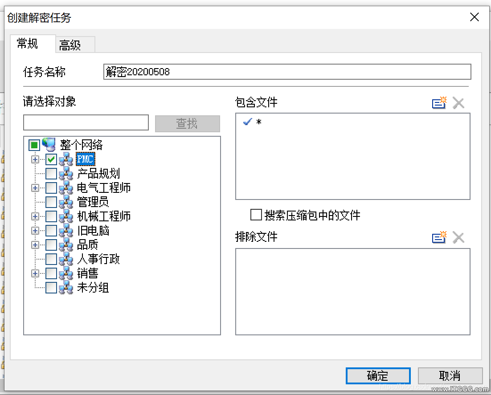The height and width of the screenshot is (395, 491).
Task: Toggle the 整个网络 root checkbox
Action: [34, 145]
